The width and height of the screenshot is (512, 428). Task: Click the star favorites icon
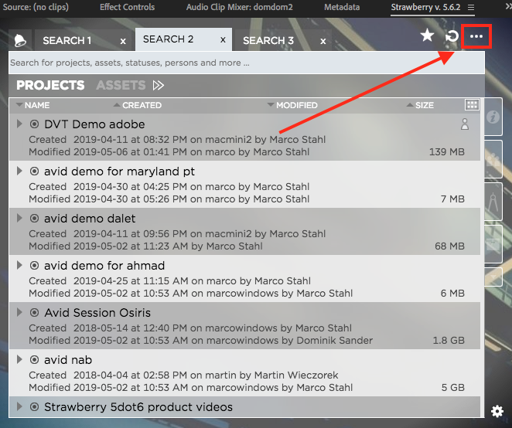(x=427, y=36)
